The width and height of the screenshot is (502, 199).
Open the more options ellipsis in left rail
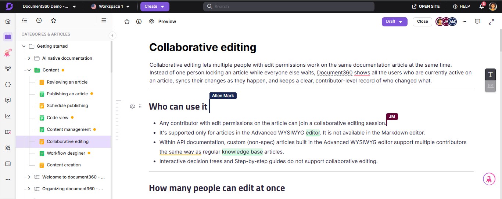8,180
